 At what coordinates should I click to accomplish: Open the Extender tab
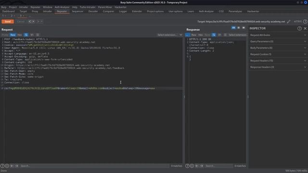click(x=137, y=12)
